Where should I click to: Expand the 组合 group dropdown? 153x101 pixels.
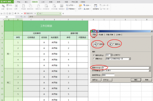point(90,5)
